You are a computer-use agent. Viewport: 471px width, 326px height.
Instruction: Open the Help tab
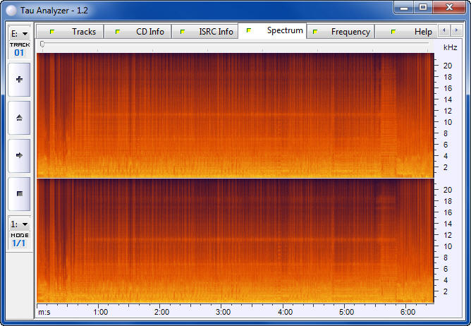pyautogui.click(x=412, y=32)
